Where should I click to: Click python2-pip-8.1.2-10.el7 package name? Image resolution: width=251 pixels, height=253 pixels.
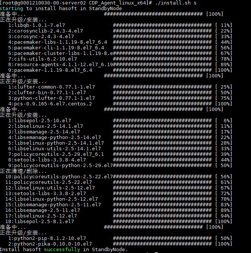point(50,238)
